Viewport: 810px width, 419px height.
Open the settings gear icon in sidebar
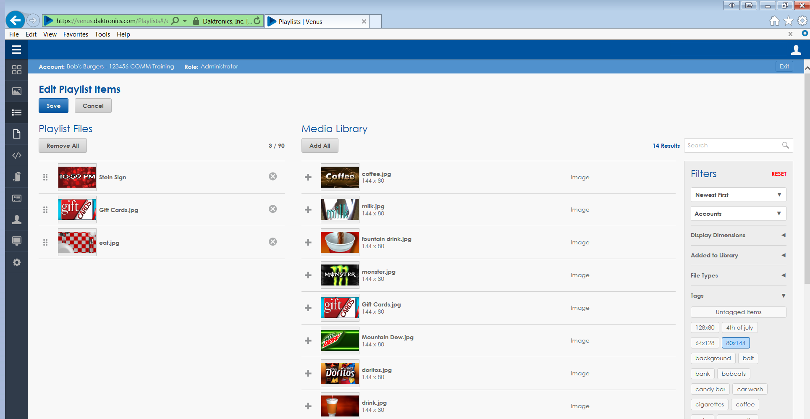16,262
